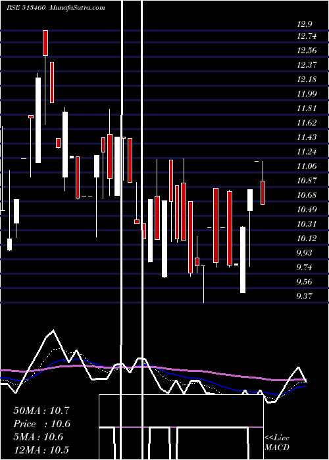This screenshot has width=329, height=460.
Task: Click the 10.31 price axis label
Action: click(307, 224)
